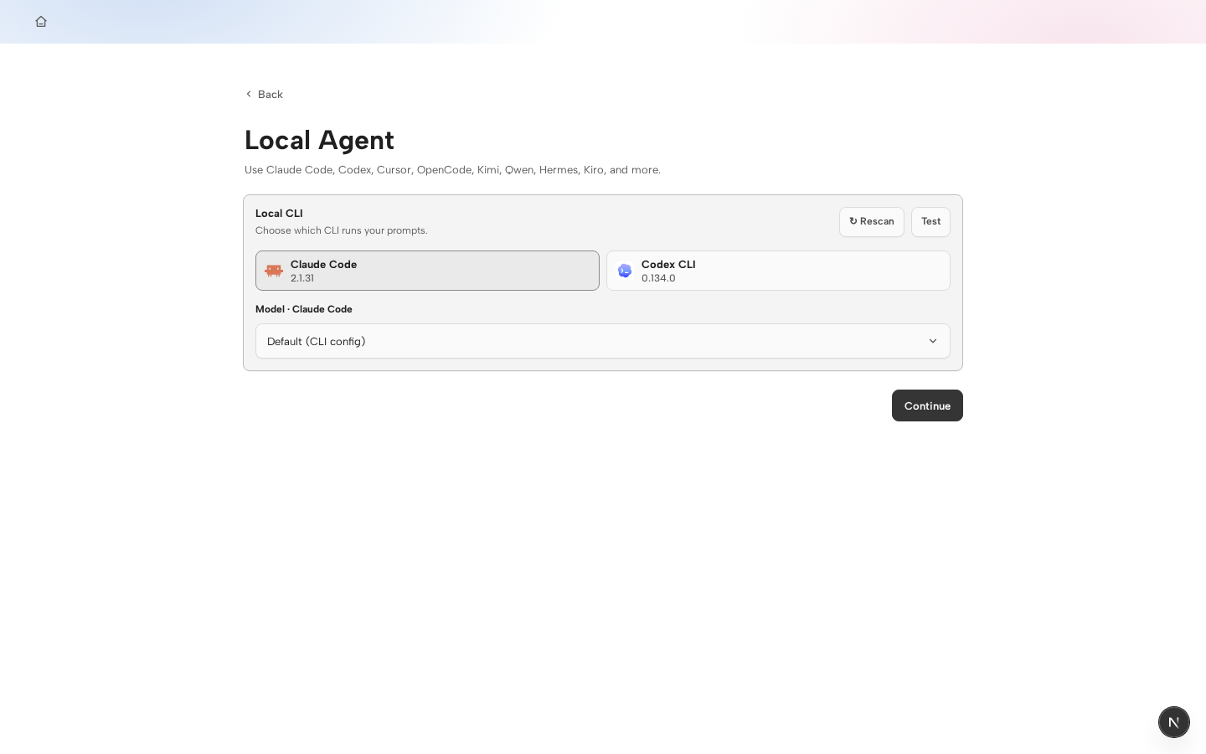
Task: Click the subtitle listing Cursor, OpenCode, Kimi
Action: [452, 170]
